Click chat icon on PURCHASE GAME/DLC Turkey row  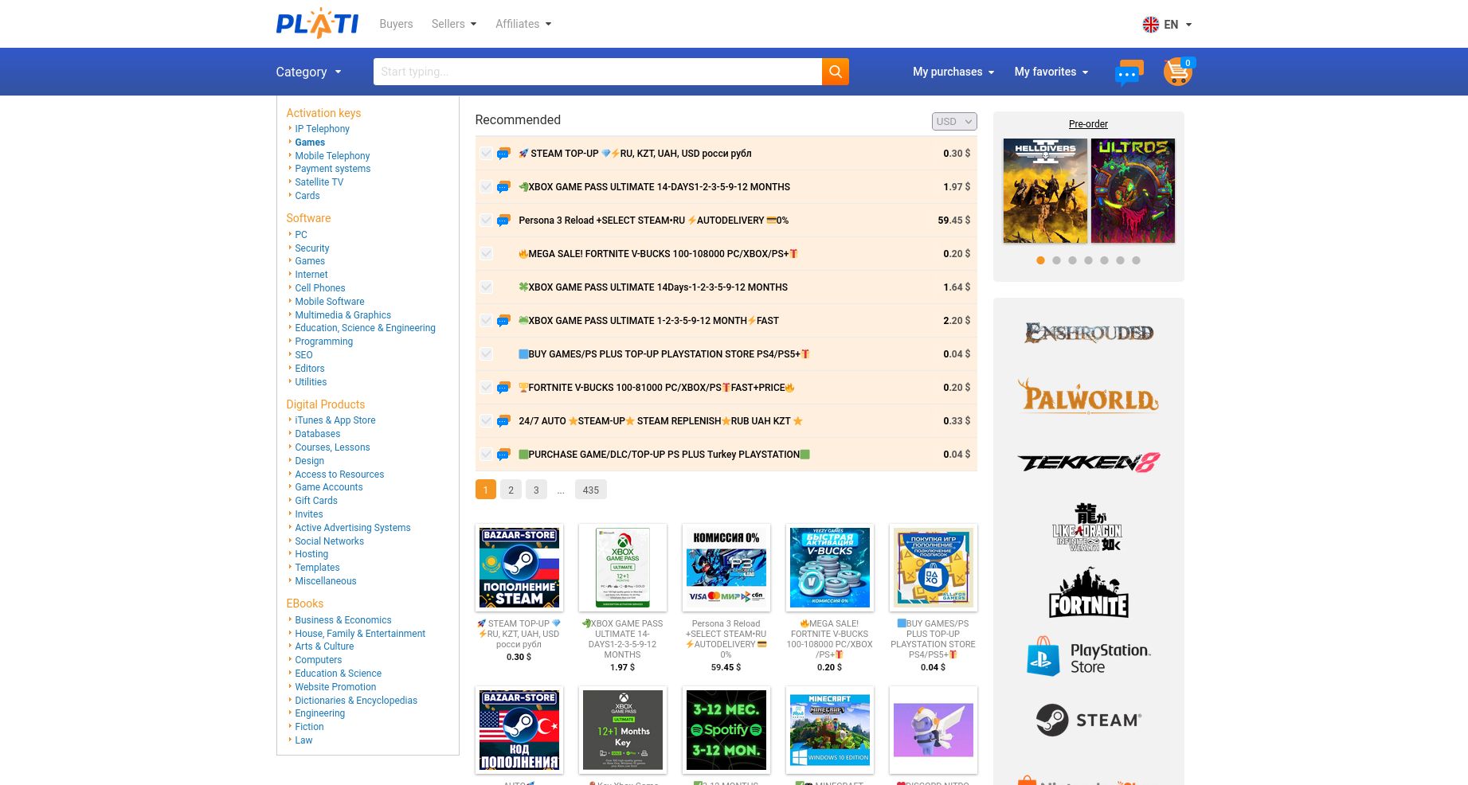(503, 455)
